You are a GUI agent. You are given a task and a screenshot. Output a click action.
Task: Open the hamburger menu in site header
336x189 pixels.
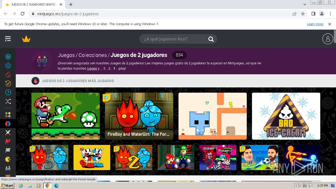(x=8, y=39)
